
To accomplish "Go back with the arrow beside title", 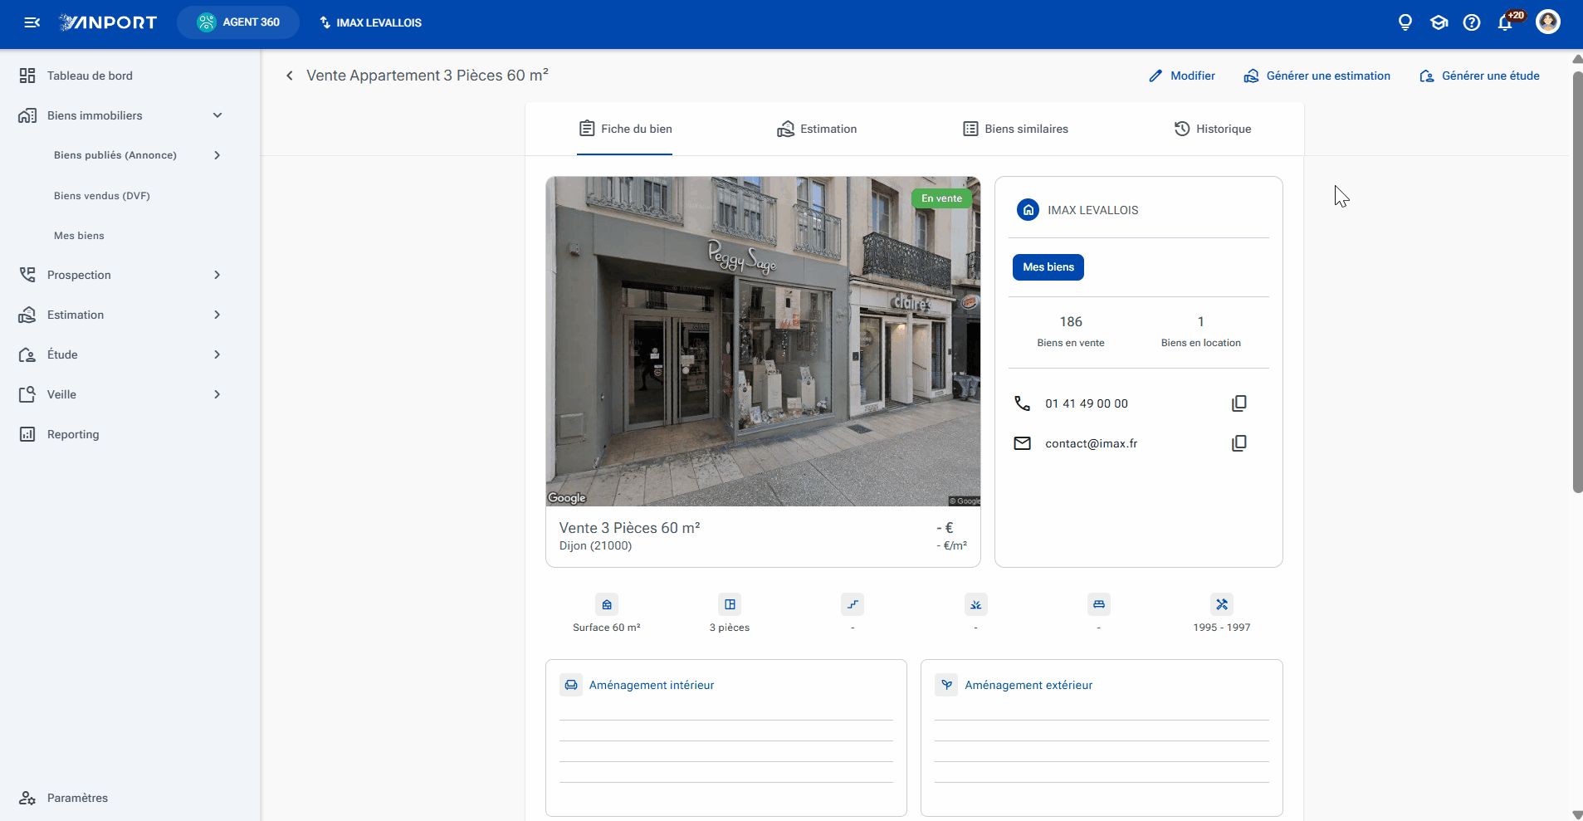I will (x=290, y=76).
